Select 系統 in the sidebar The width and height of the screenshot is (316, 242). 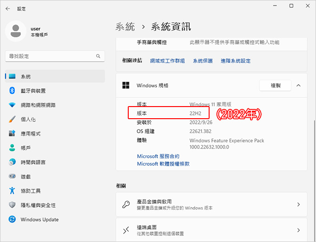[x=55, y=76]
